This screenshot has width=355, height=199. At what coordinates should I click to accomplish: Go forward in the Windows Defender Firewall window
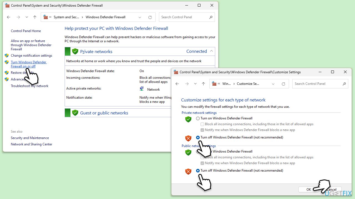click(x=18, y=17)
